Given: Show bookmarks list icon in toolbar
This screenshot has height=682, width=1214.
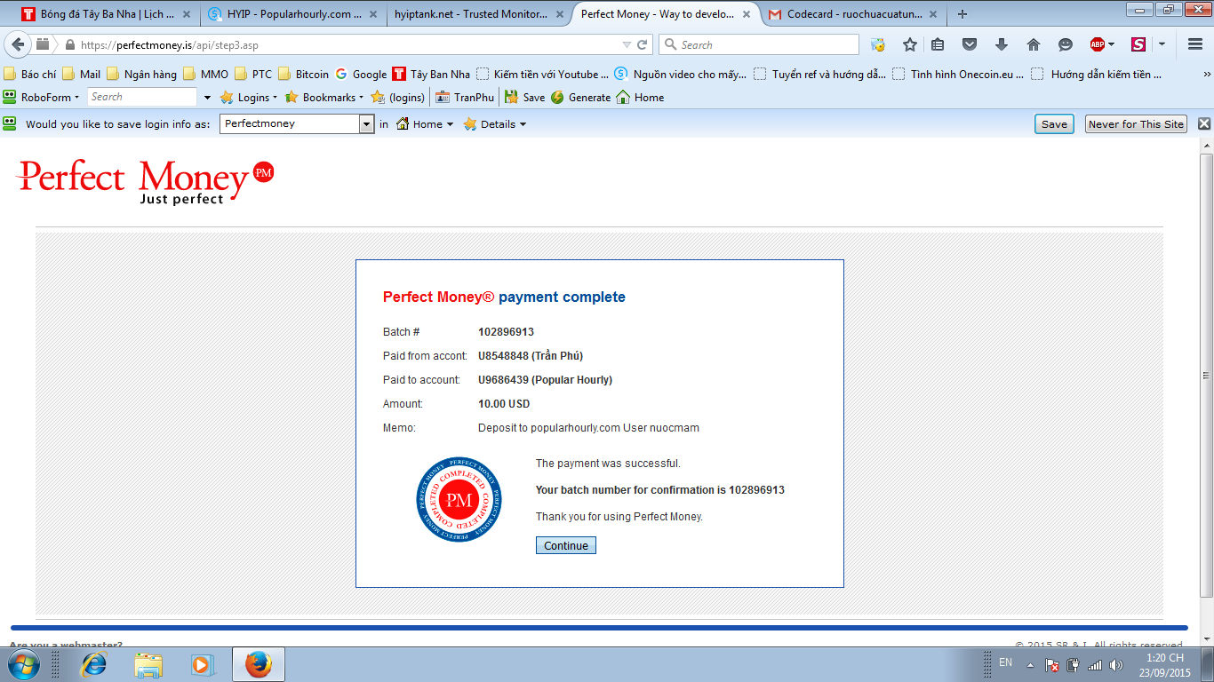Looking at the screenshot, I should pos(938,44).
